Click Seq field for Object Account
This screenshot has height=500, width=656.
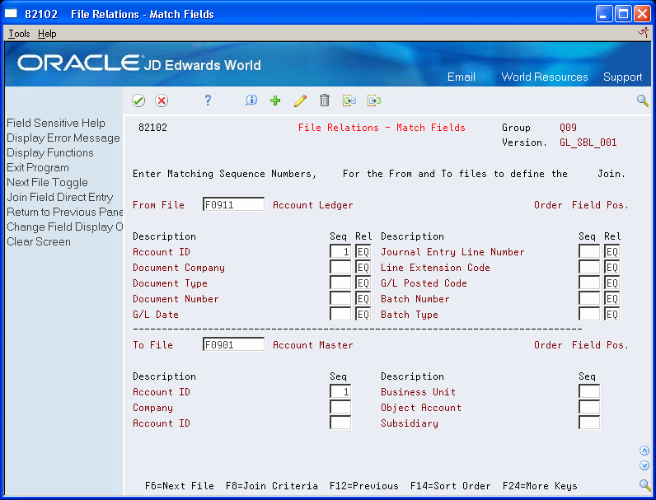589,407
